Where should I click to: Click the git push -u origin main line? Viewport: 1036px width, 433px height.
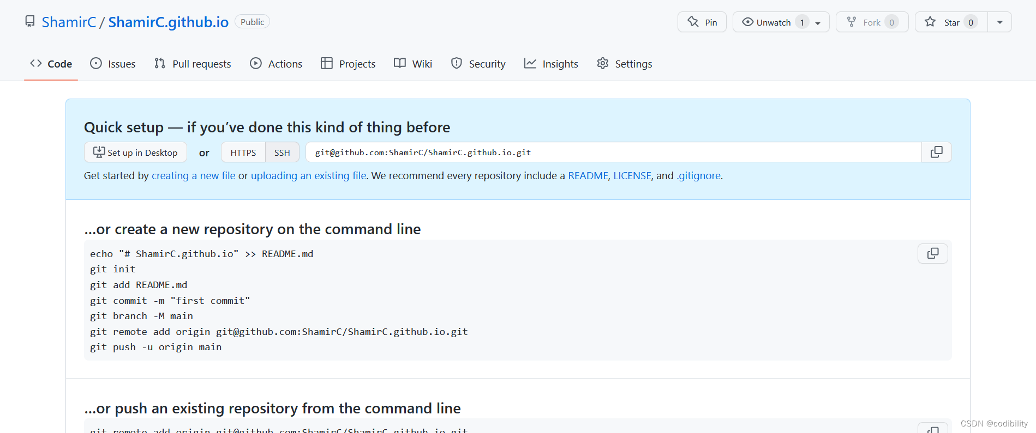pos(156,347)
